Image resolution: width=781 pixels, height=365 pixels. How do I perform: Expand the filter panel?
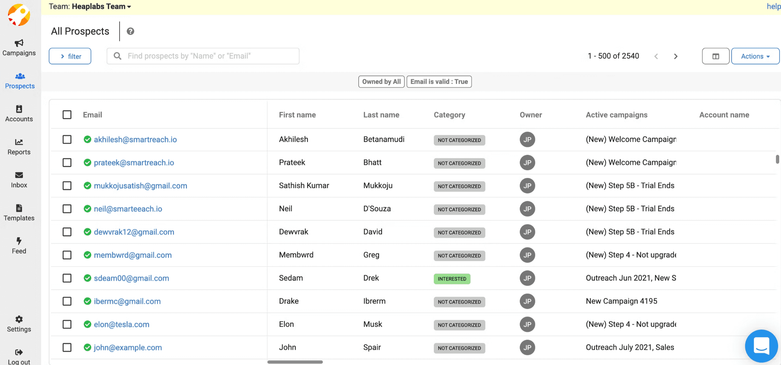pos(70,56)
